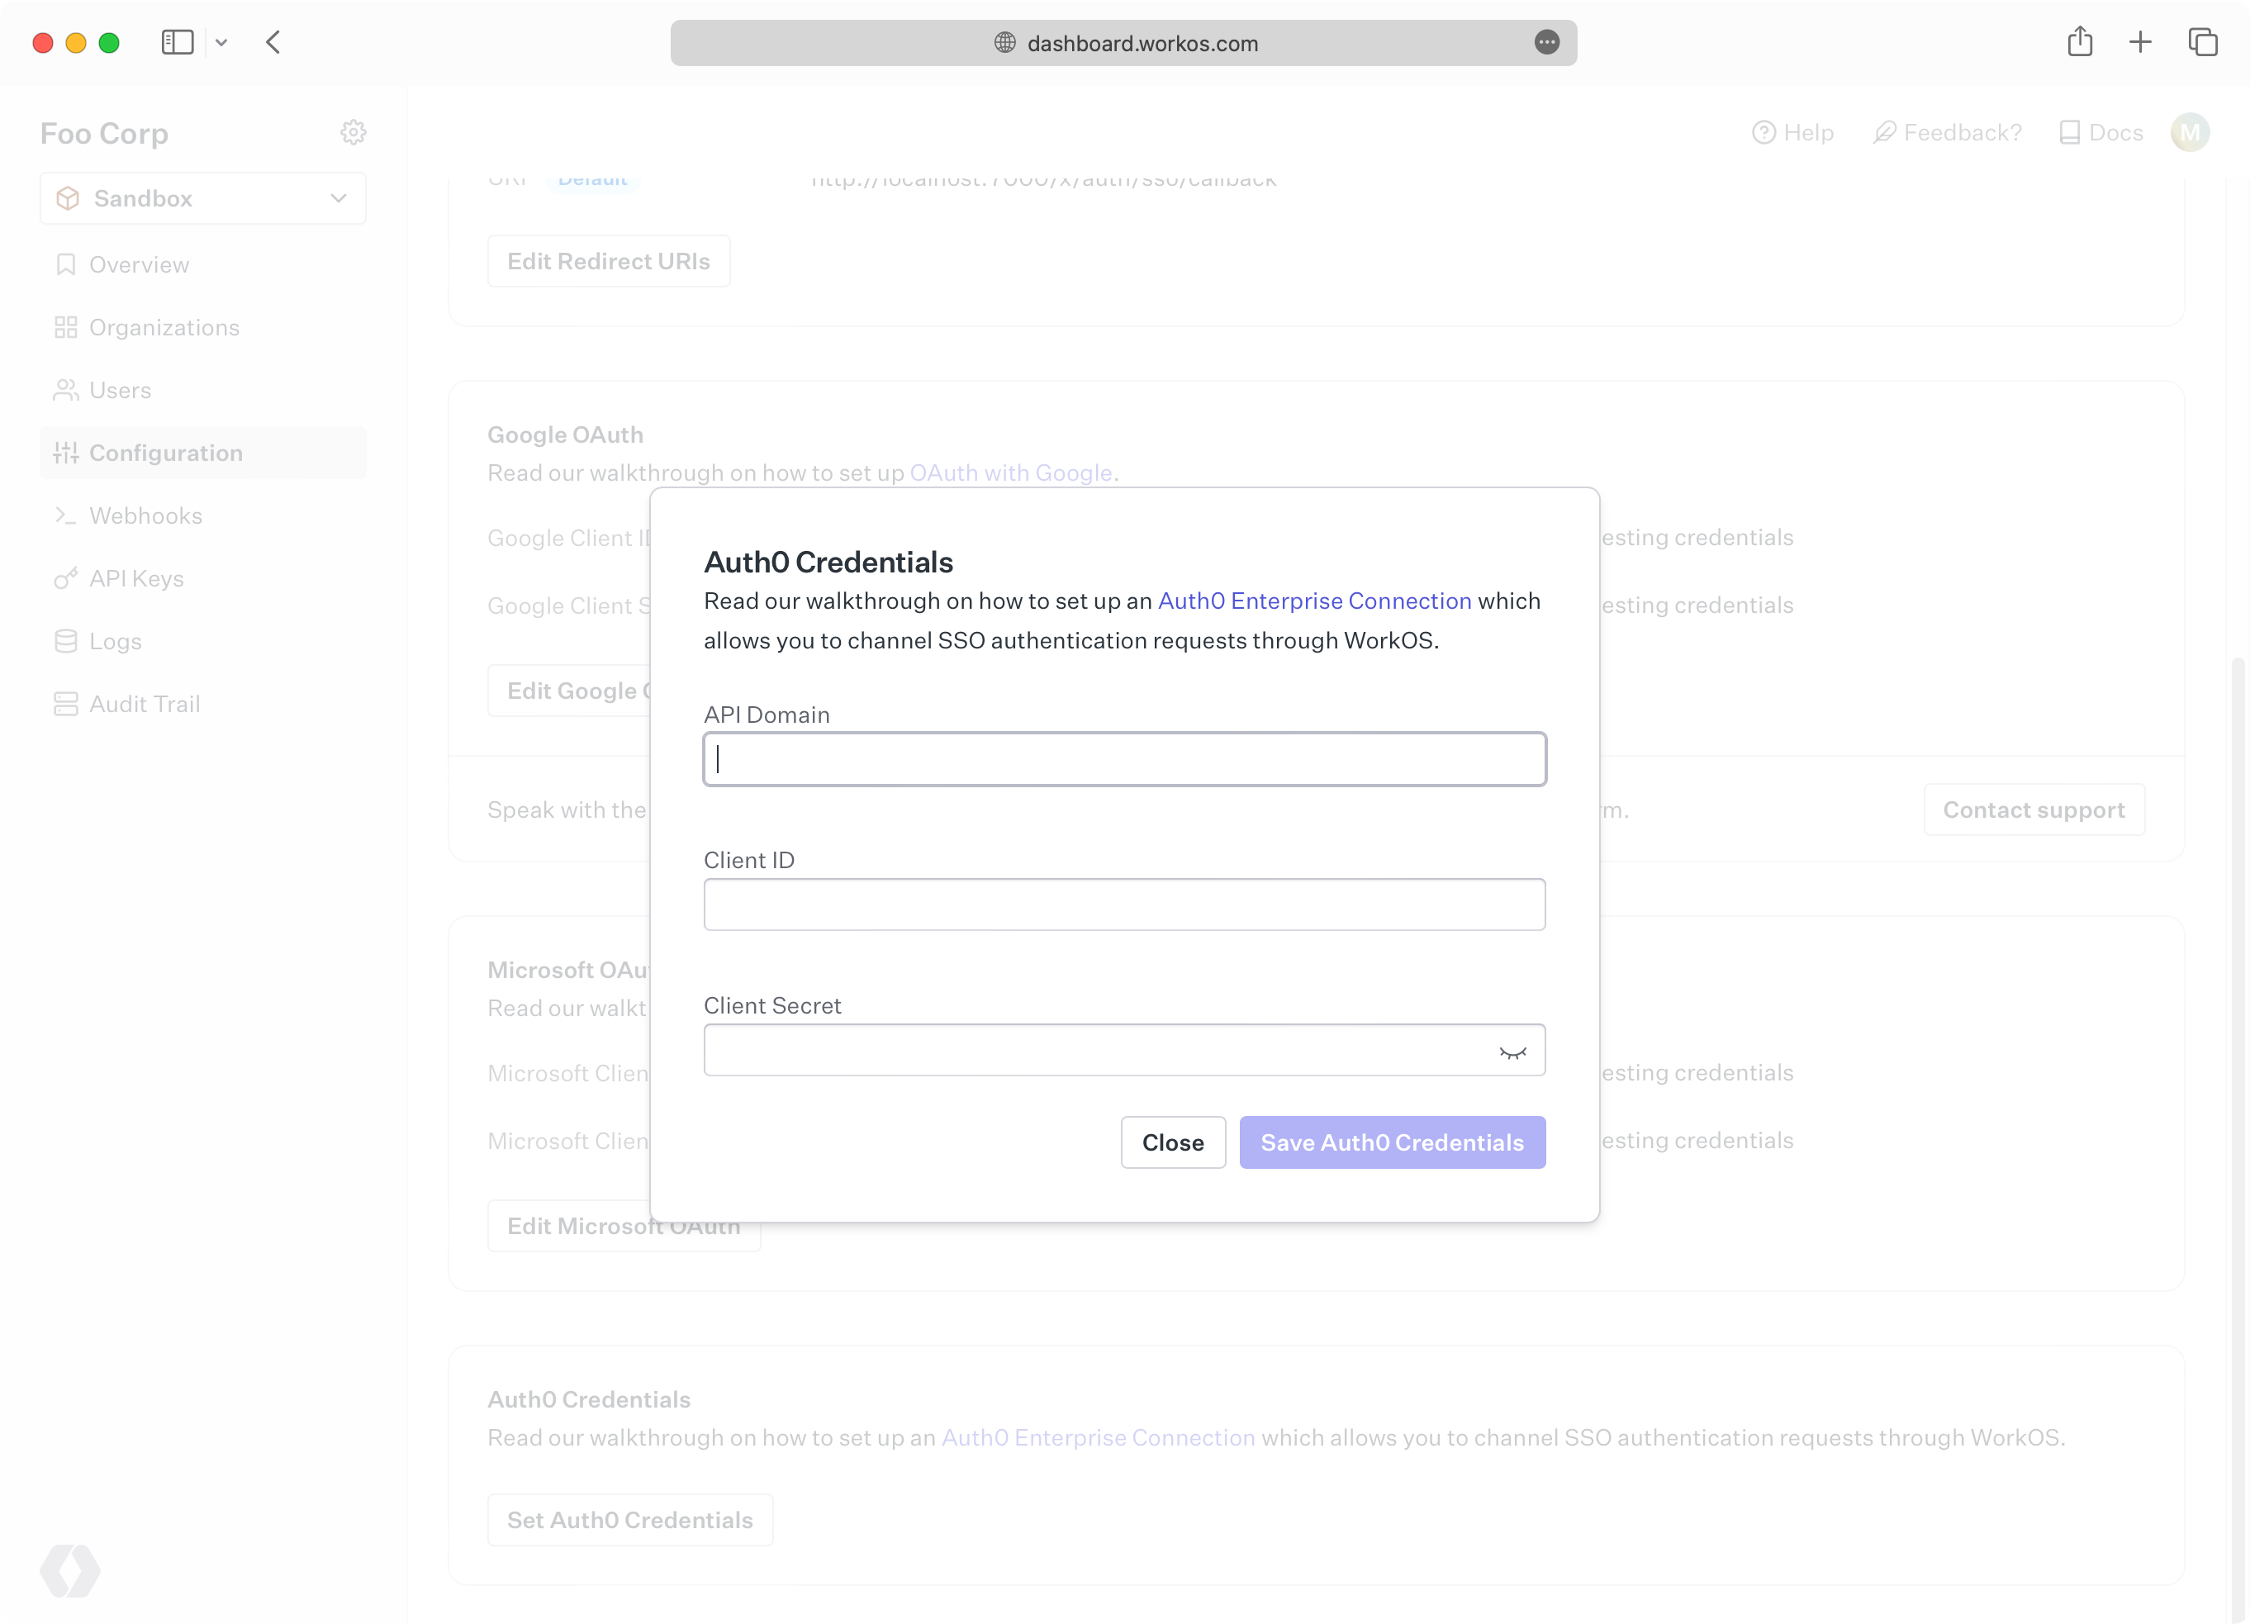Viewport: 2250px width, 1624px height.
Task: Click the Safari share icon
Action: [x=2081, y=43]
